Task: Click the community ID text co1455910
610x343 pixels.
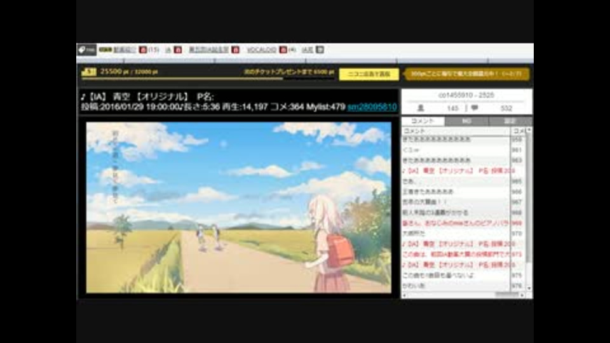Action: tap(455, 95)
